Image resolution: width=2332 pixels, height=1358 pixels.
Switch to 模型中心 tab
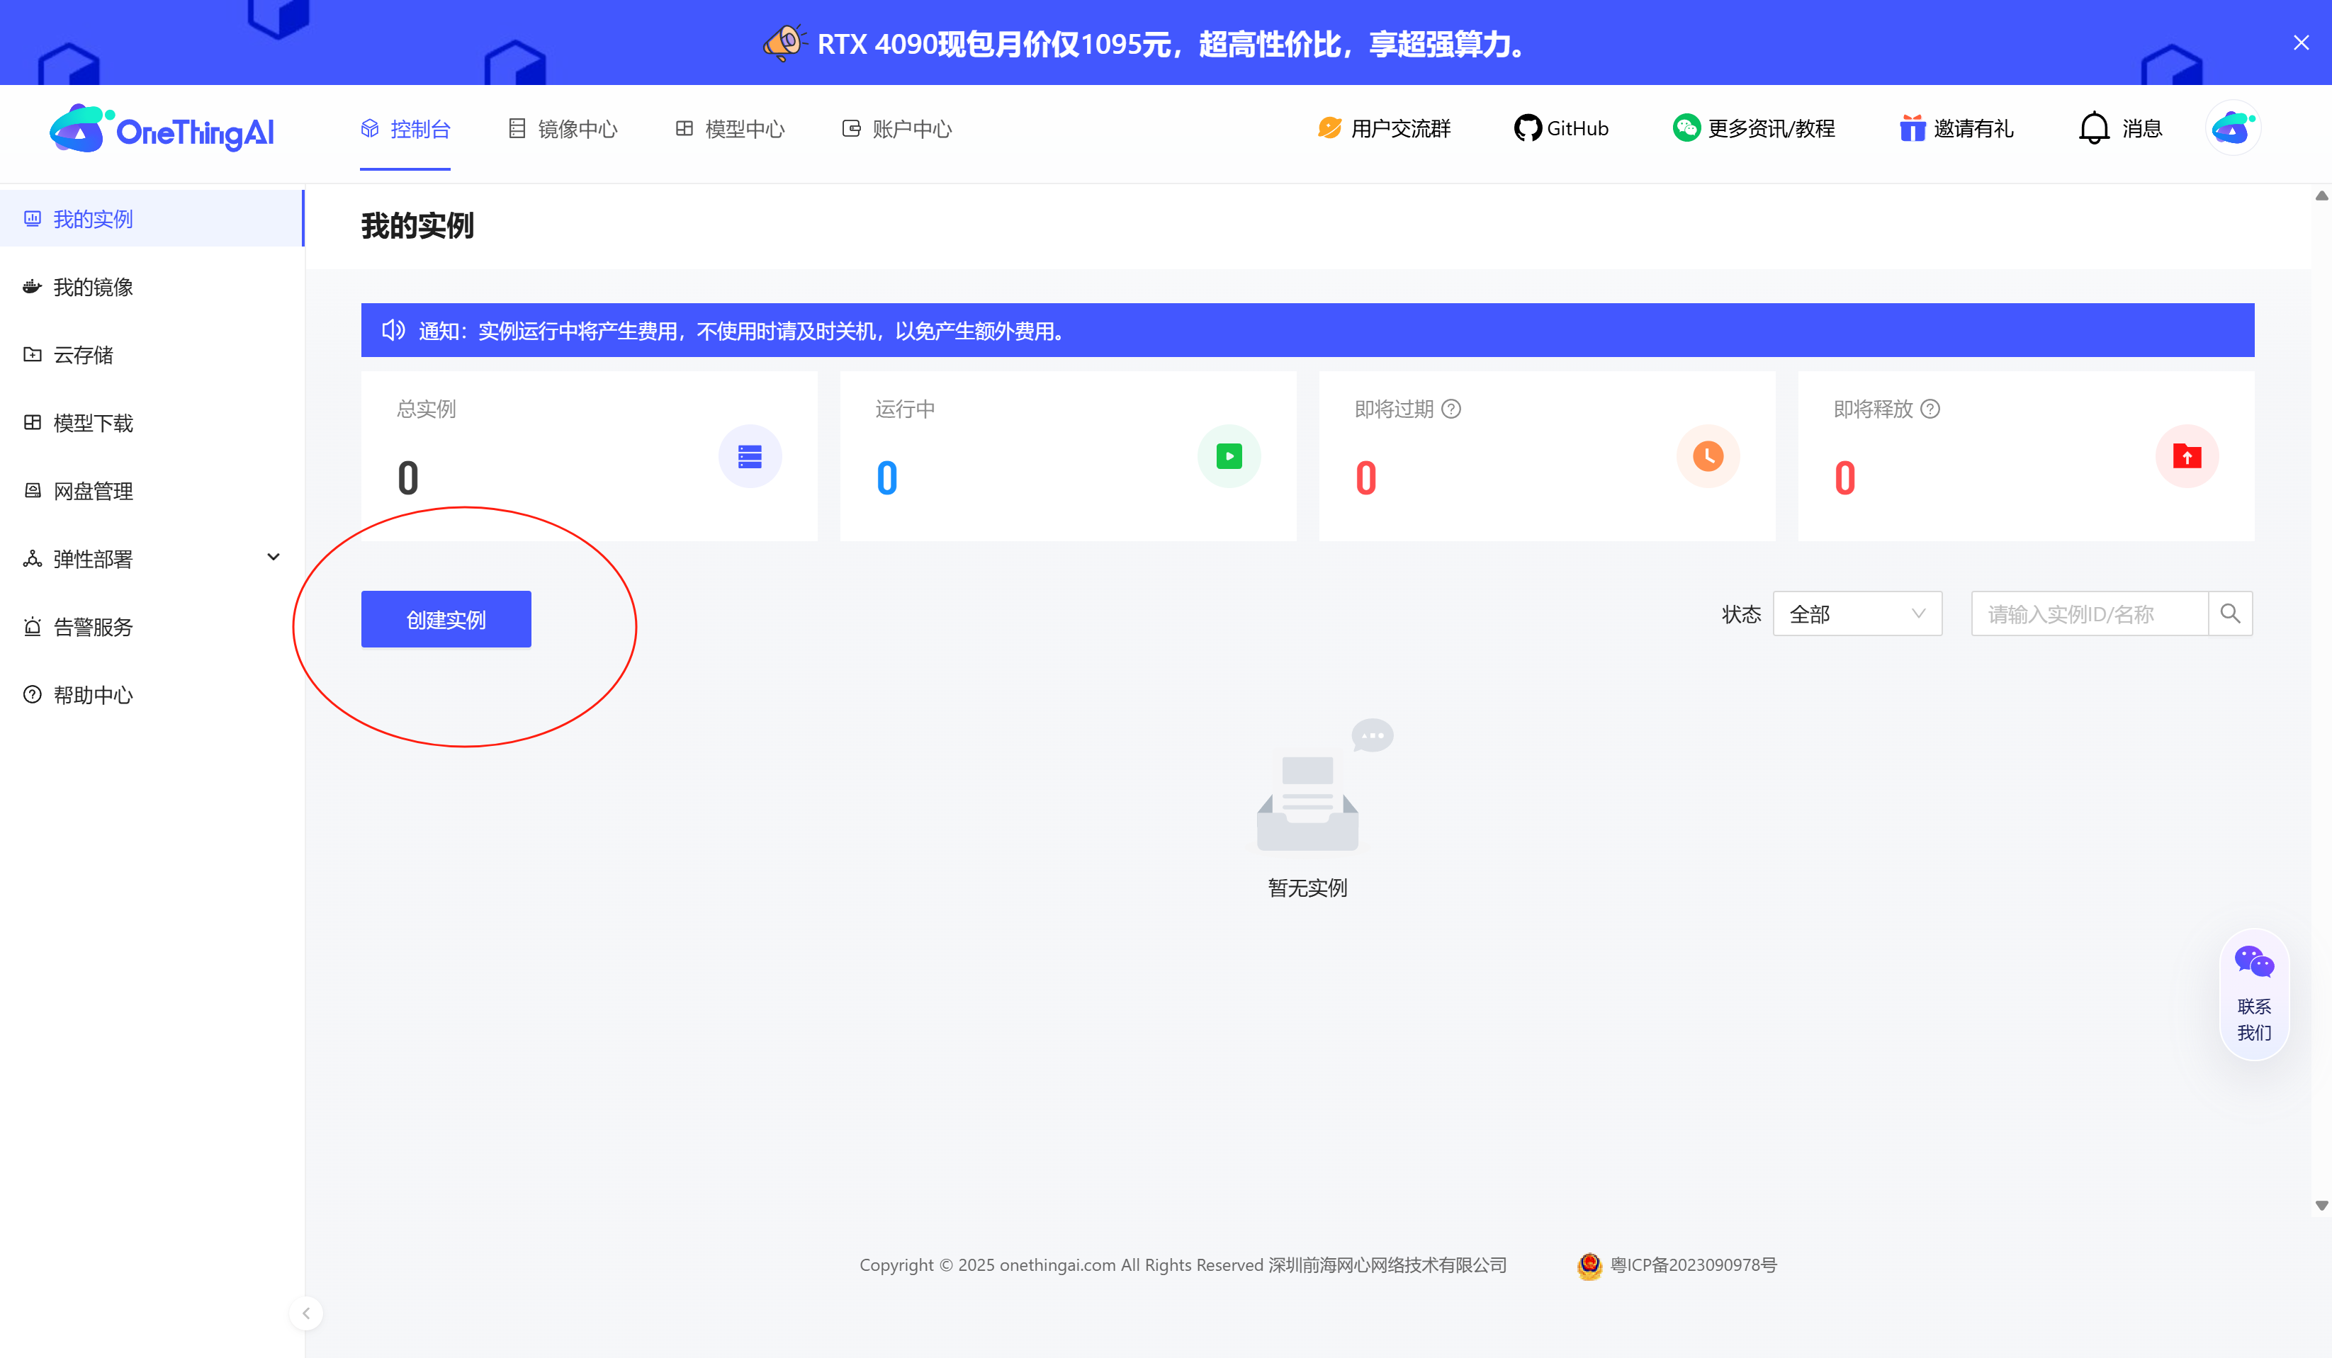pos(729,129)
